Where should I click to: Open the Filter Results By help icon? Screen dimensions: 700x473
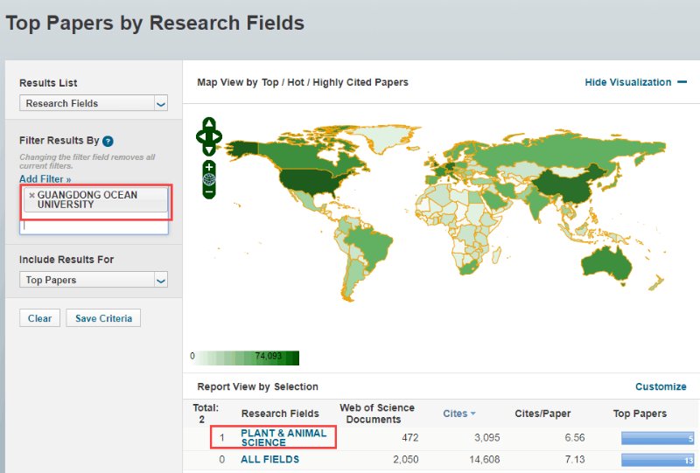(108, 141)
